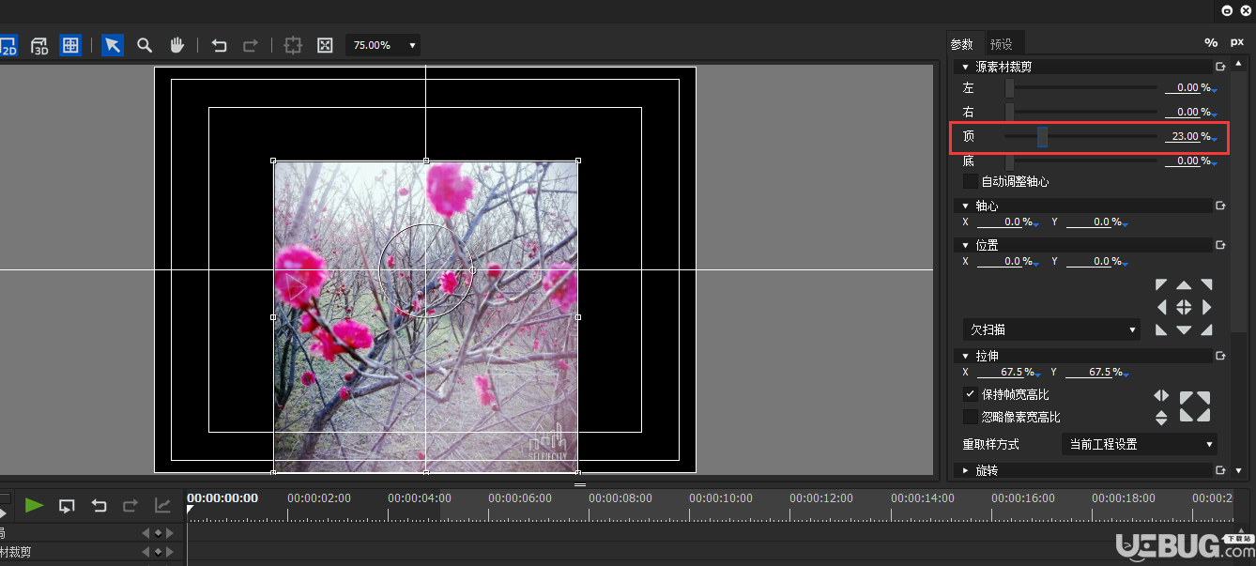Collapse the 拉伸 section
The image size is (1256, 566).
[965, 356]
